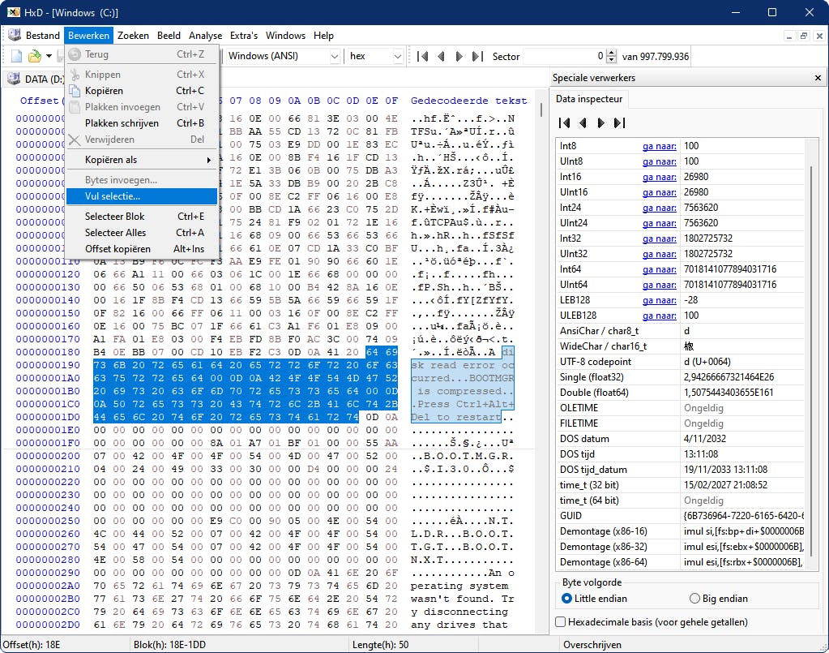829x653 pixels.
Task: Go to previous sector in toolbar
Action: (x=442, y=57)
